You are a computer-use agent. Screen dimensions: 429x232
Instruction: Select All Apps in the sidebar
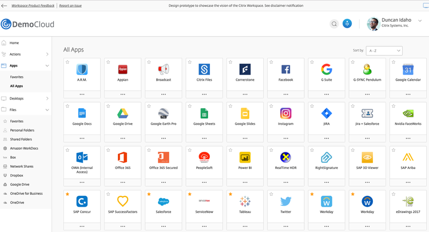pos(17,86)
